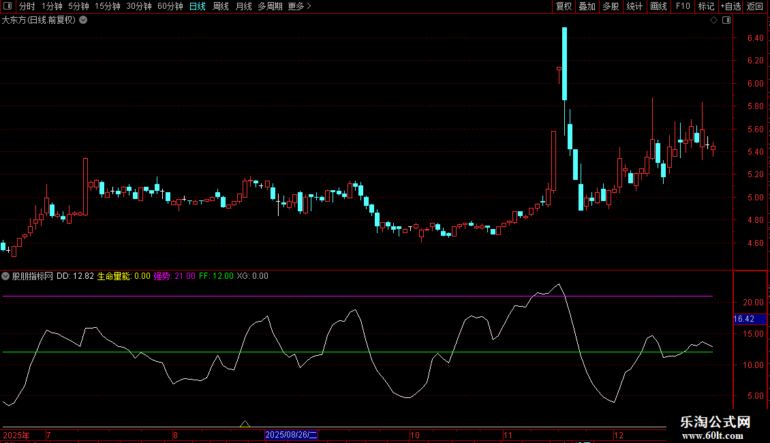The width and height of the screenshot is (770, 443).
Task: Click the triangle marker on the timeline
Action: (x=245, y=423)
